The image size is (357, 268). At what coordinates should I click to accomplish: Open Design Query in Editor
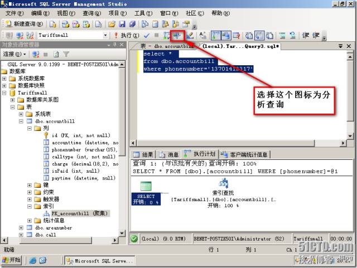190,36
